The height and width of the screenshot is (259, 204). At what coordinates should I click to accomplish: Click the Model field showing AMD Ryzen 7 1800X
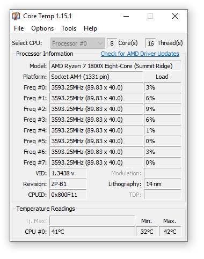point(115,66)
